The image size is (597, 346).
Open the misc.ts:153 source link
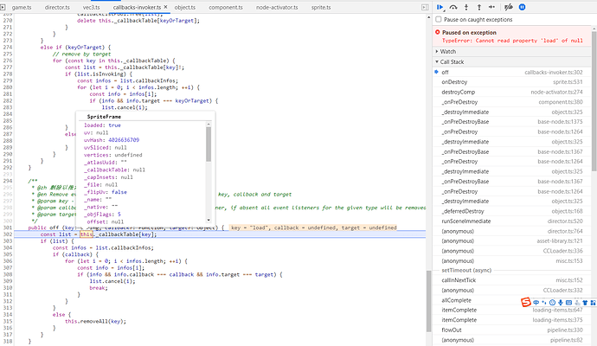pyautogui.click(x=569, y=260)
